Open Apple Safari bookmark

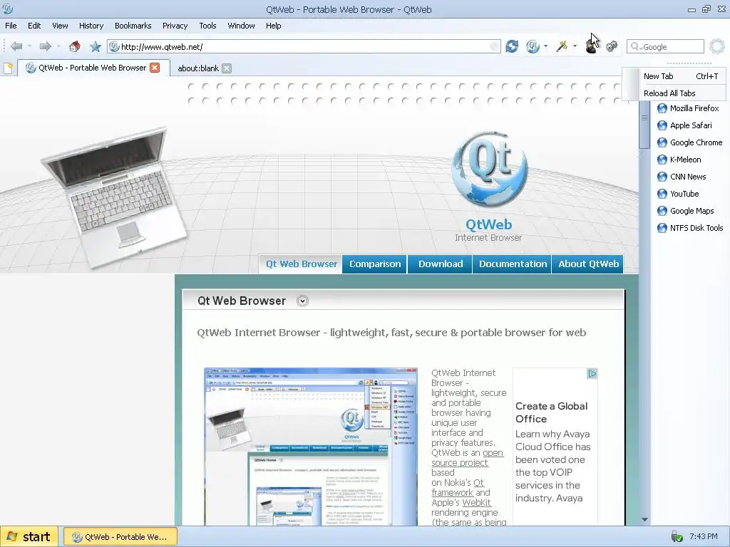[684, 125]
